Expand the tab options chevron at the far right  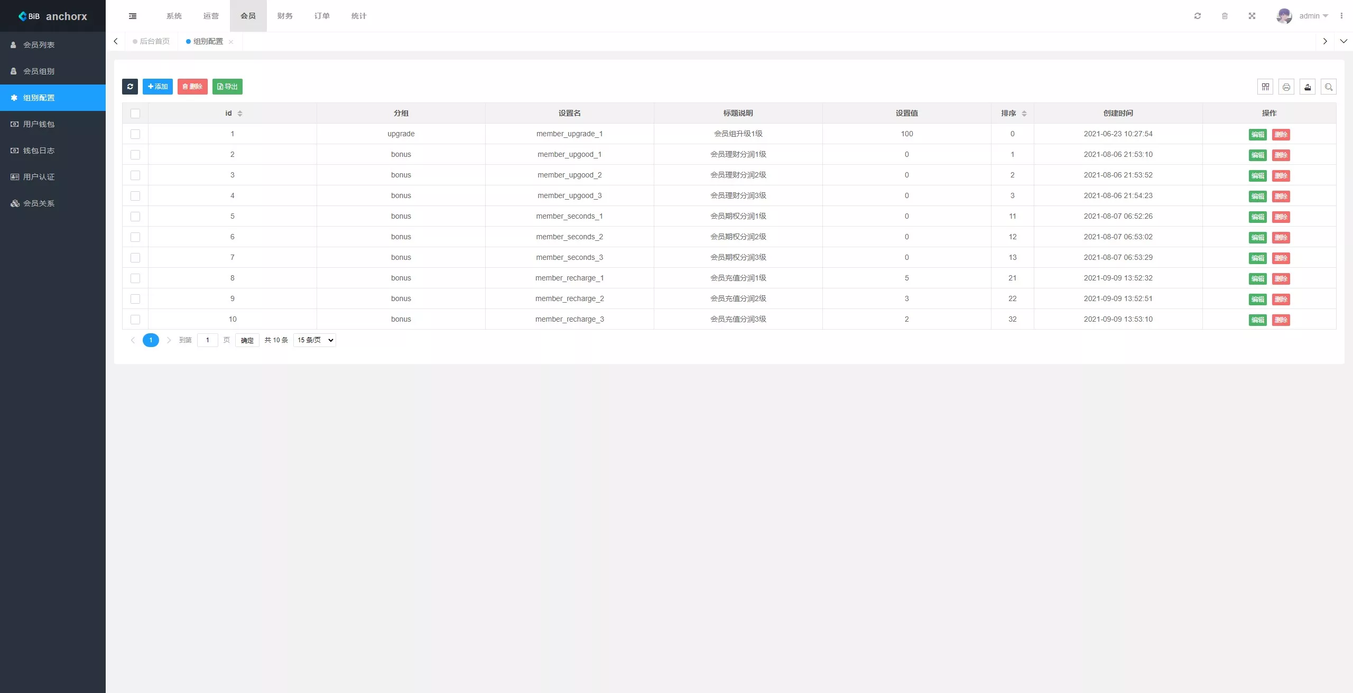pos(1343,41)
